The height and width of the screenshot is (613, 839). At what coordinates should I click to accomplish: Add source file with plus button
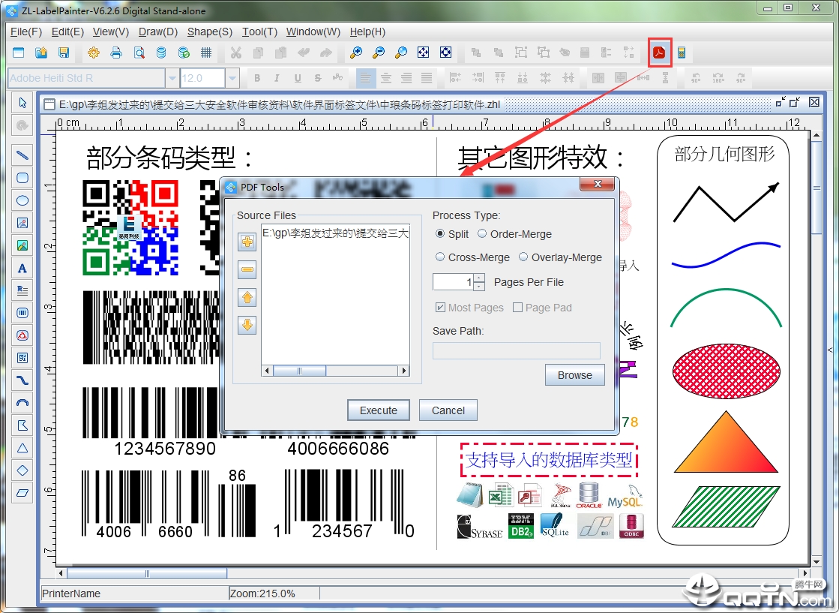click(247, 242)
